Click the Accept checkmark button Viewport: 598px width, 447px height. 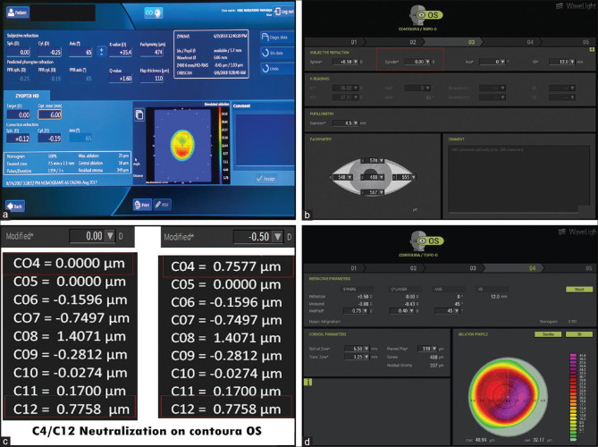(x=265, y=178)
